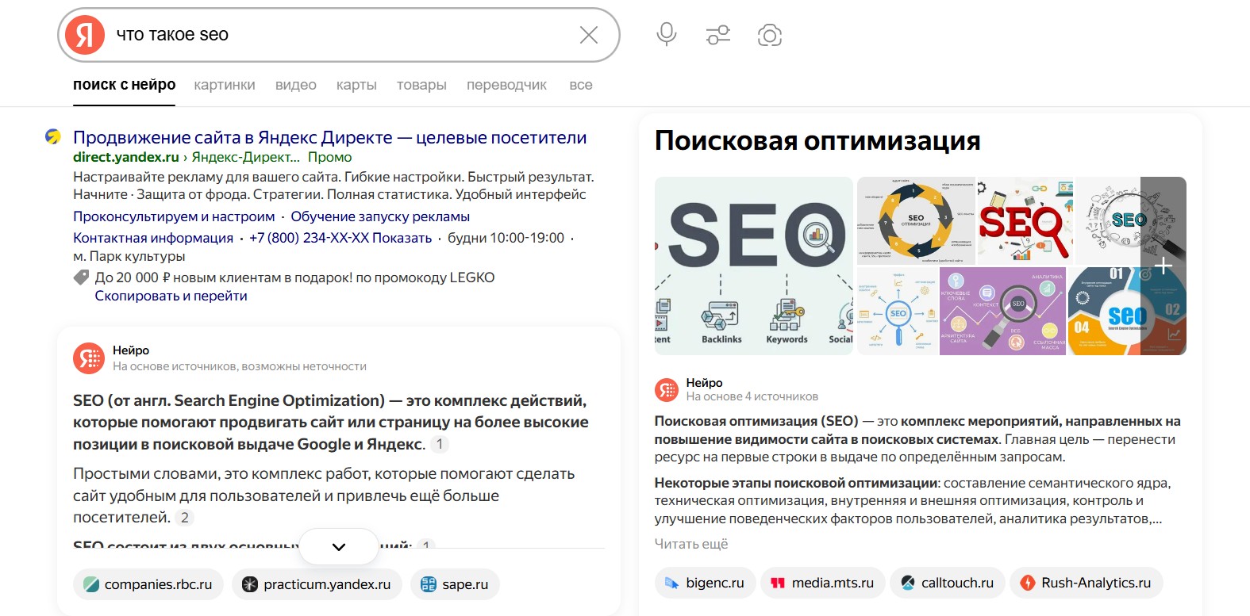Viewport: 1250px width, 616px height.
Task: Click the Rush-Analytics.ru favicon icon
Action: coord(1028,583)
